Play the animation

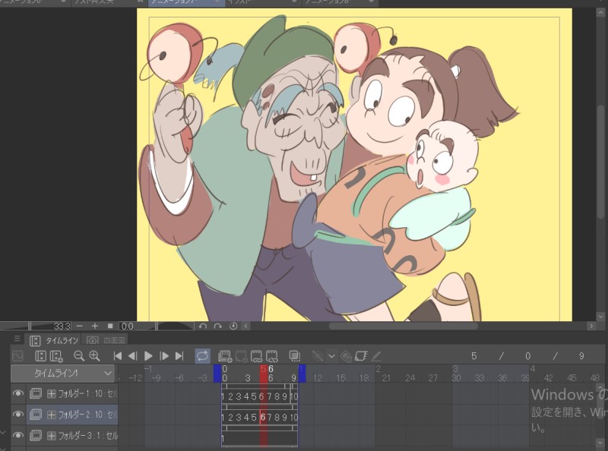pos(148,356)
